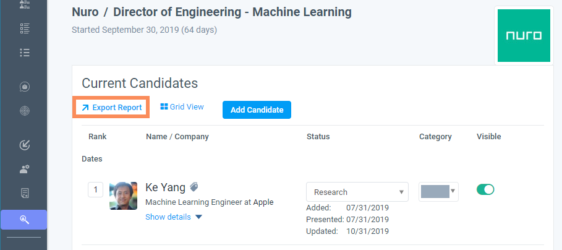The width and height of the screenshot is (562, 250).
Task: Click Ke Yang's profile photo
Action: point(123,196)
